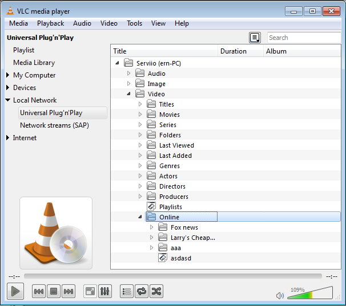Click the Genres folder icon

(151, 165)
